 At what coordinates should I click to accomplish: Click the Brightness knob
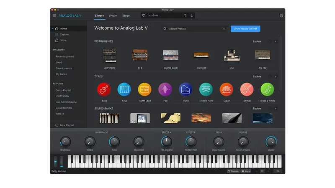point(65,142)
